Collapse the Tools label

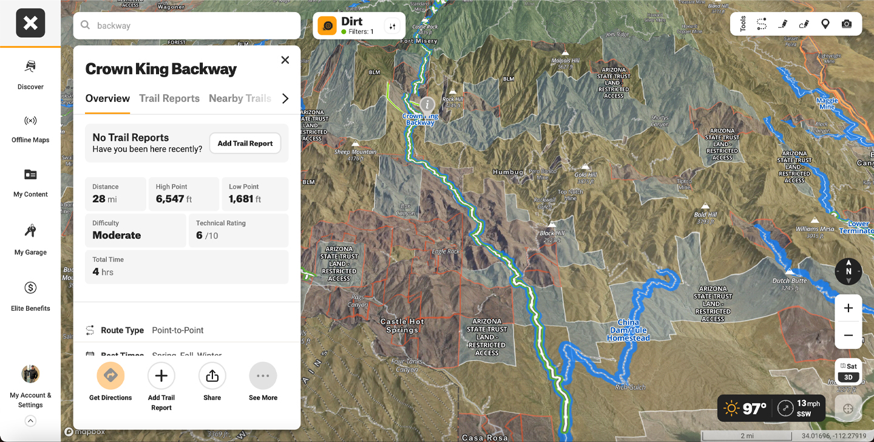point(743,24)
